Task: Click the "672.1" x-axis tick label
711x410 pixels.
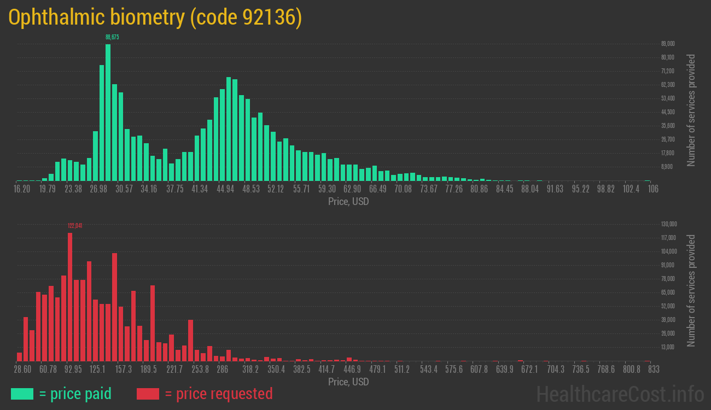Action: pyautogui.click(x=530, y=369)
